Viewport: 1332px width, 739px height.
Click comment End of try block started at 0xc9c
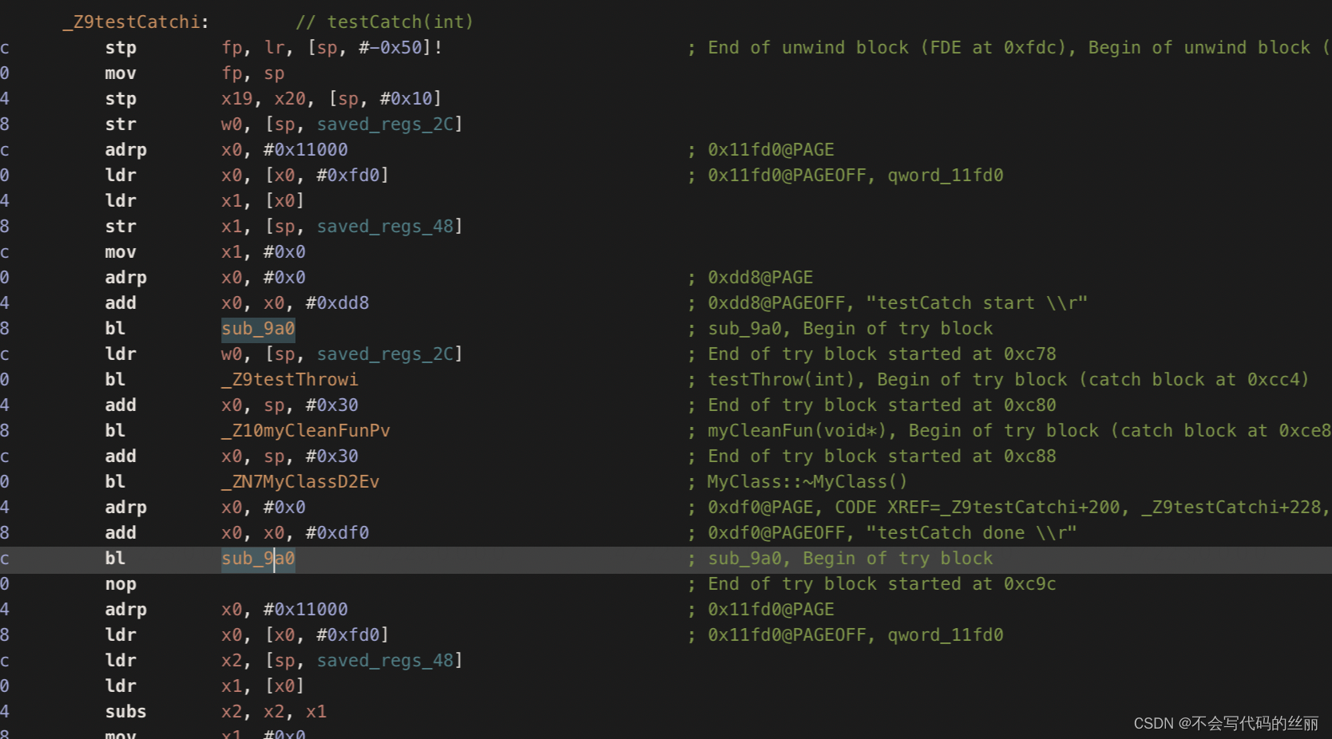coord(882,584)
